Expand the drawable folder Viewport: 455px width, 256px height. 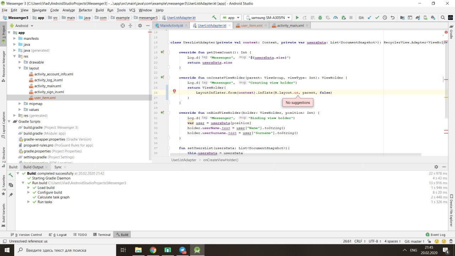tap(20, 62)
